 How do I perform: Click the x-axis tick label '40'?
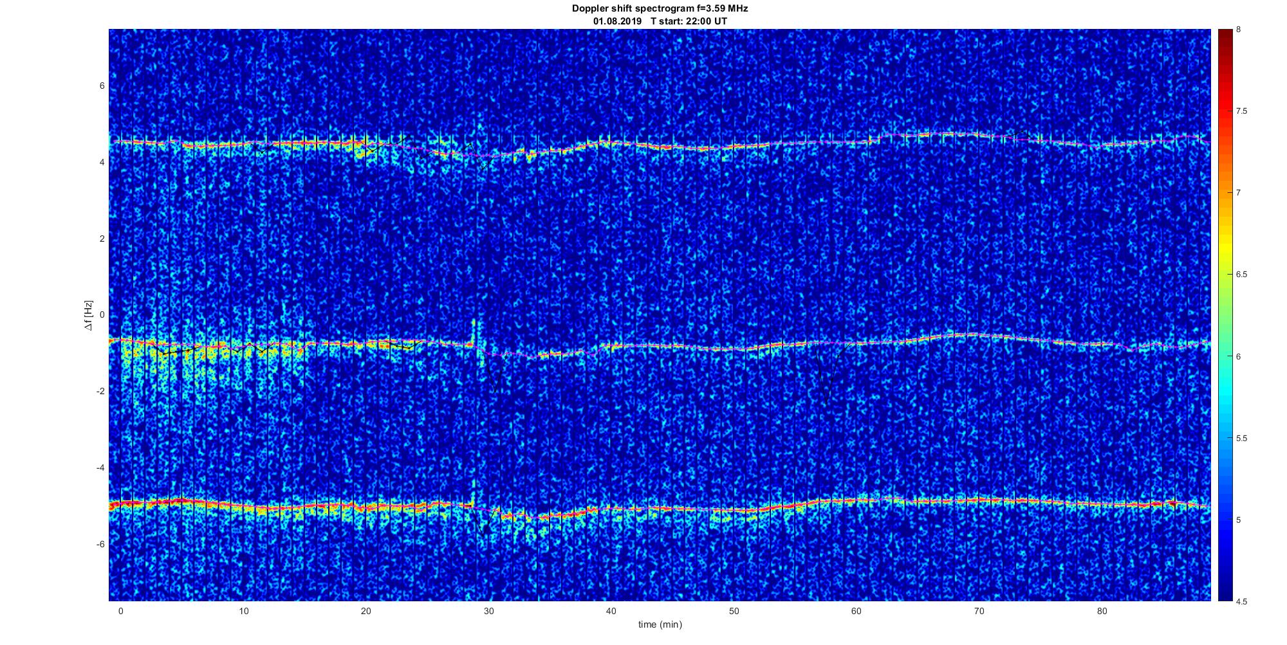611,611
